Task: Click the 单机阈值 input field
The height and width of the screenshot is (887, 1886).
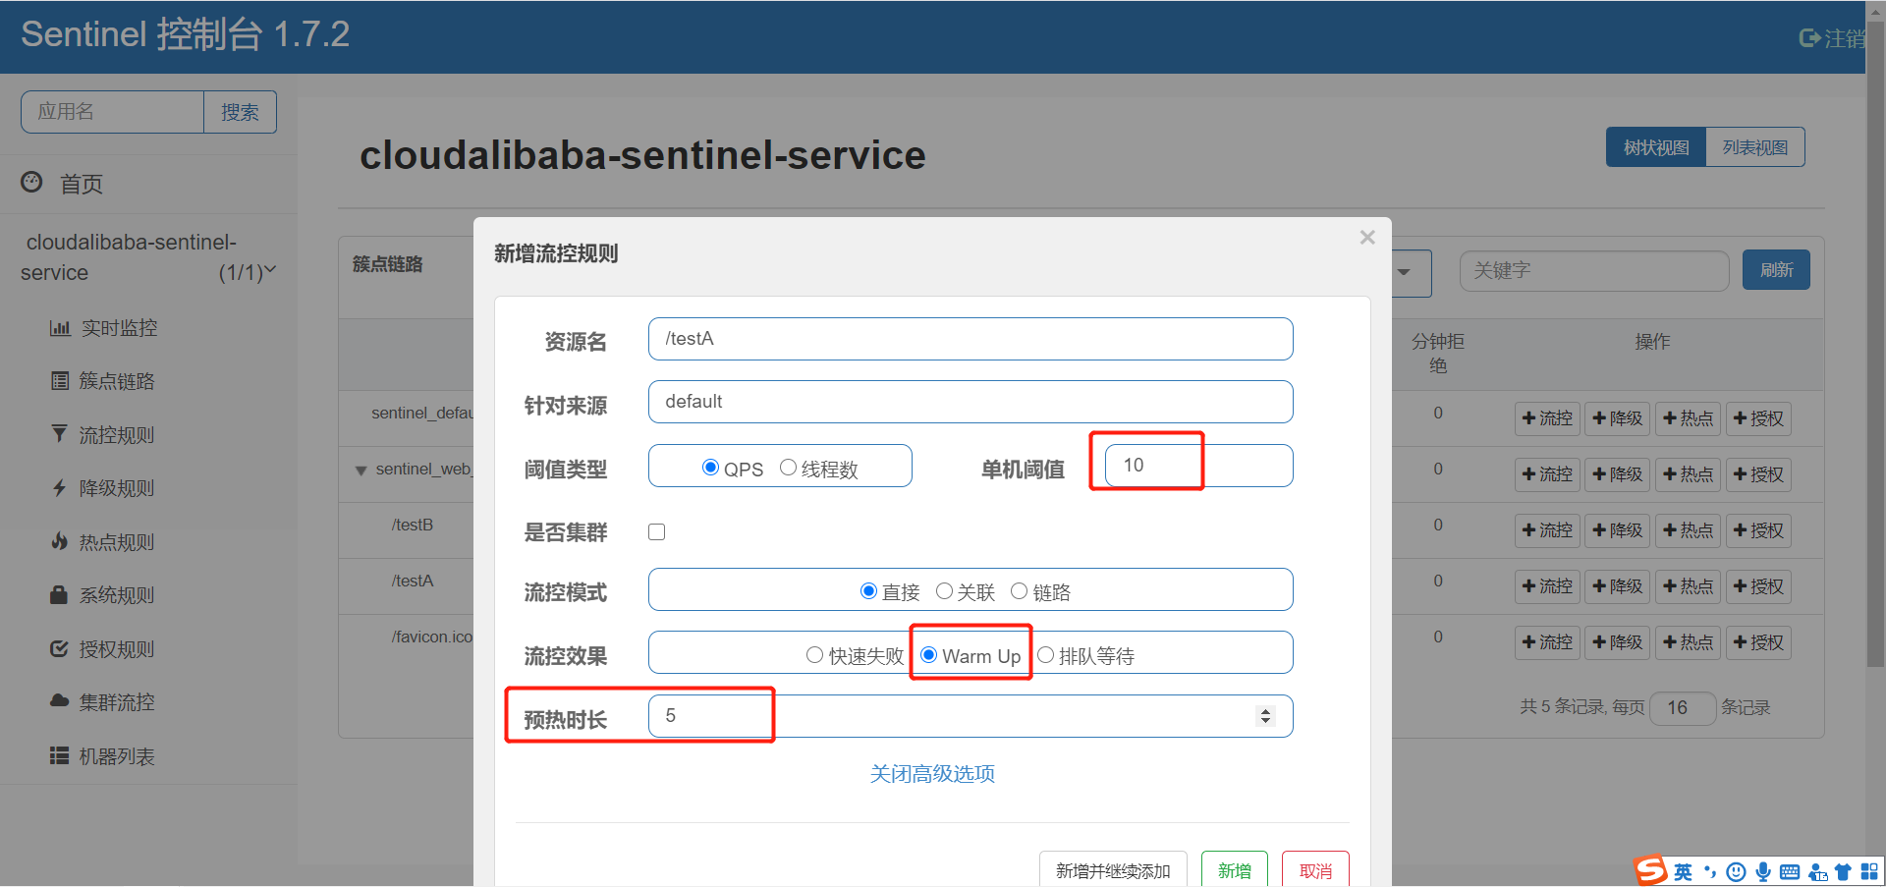Action: [x=1198, y=466]
